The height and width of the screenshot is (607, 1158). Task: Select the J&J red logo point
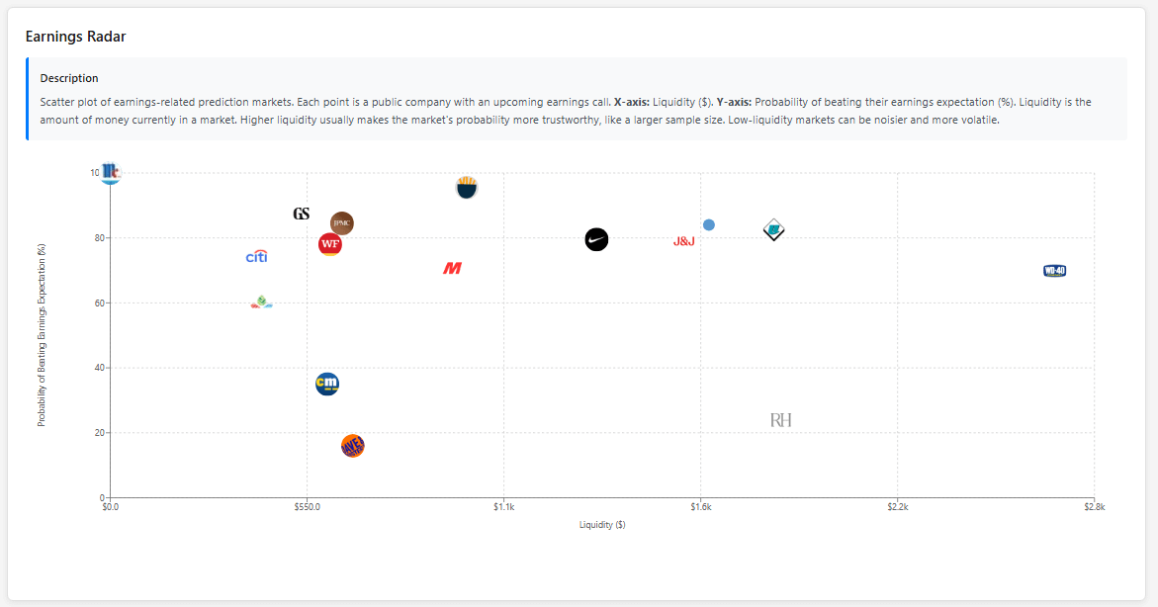684,241
